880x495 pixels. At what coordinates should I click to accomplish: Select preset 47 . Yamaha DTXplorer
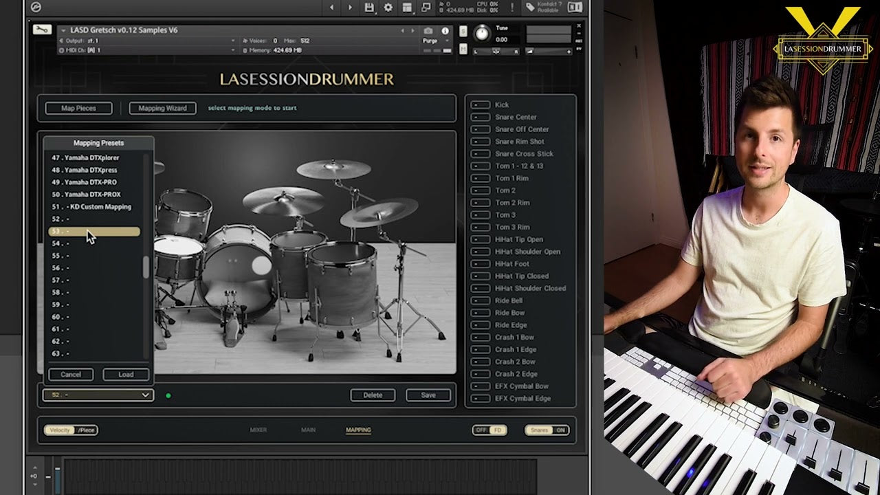(95, 157)
